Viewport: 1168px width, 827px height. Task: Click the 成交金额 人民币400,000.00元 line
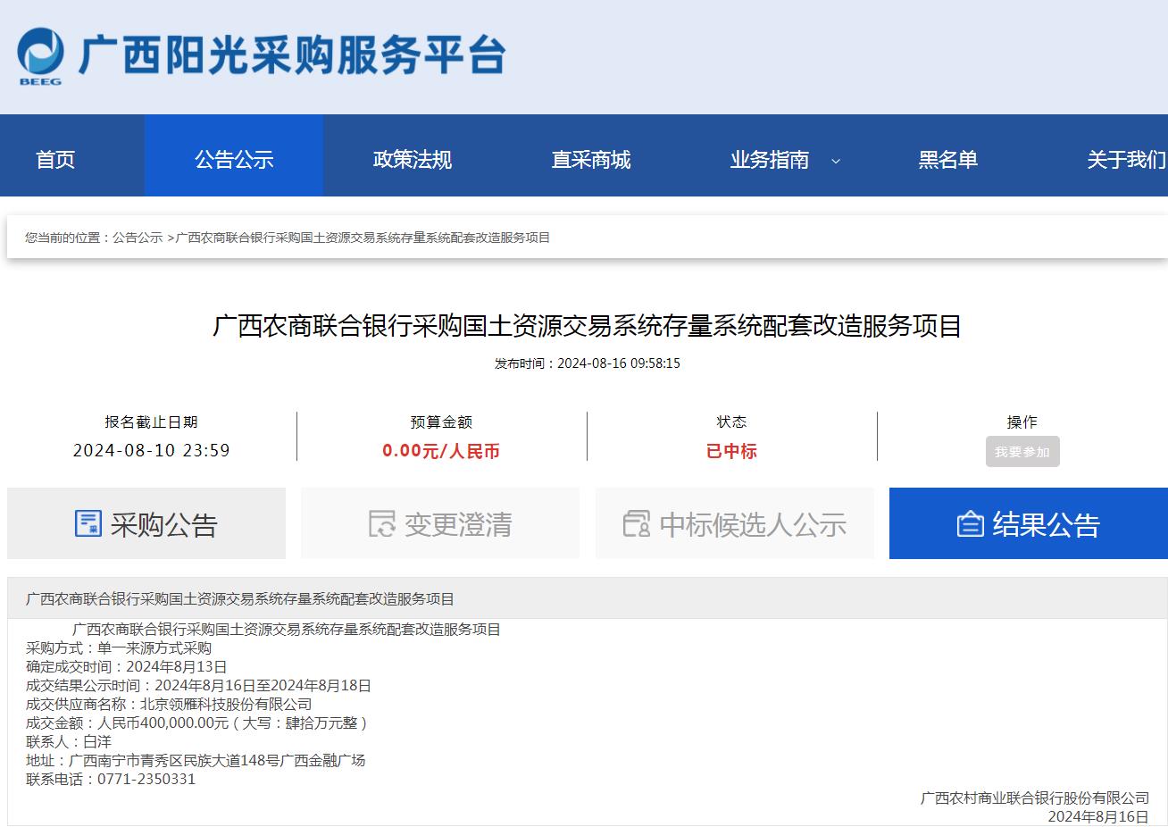point(196,723)
